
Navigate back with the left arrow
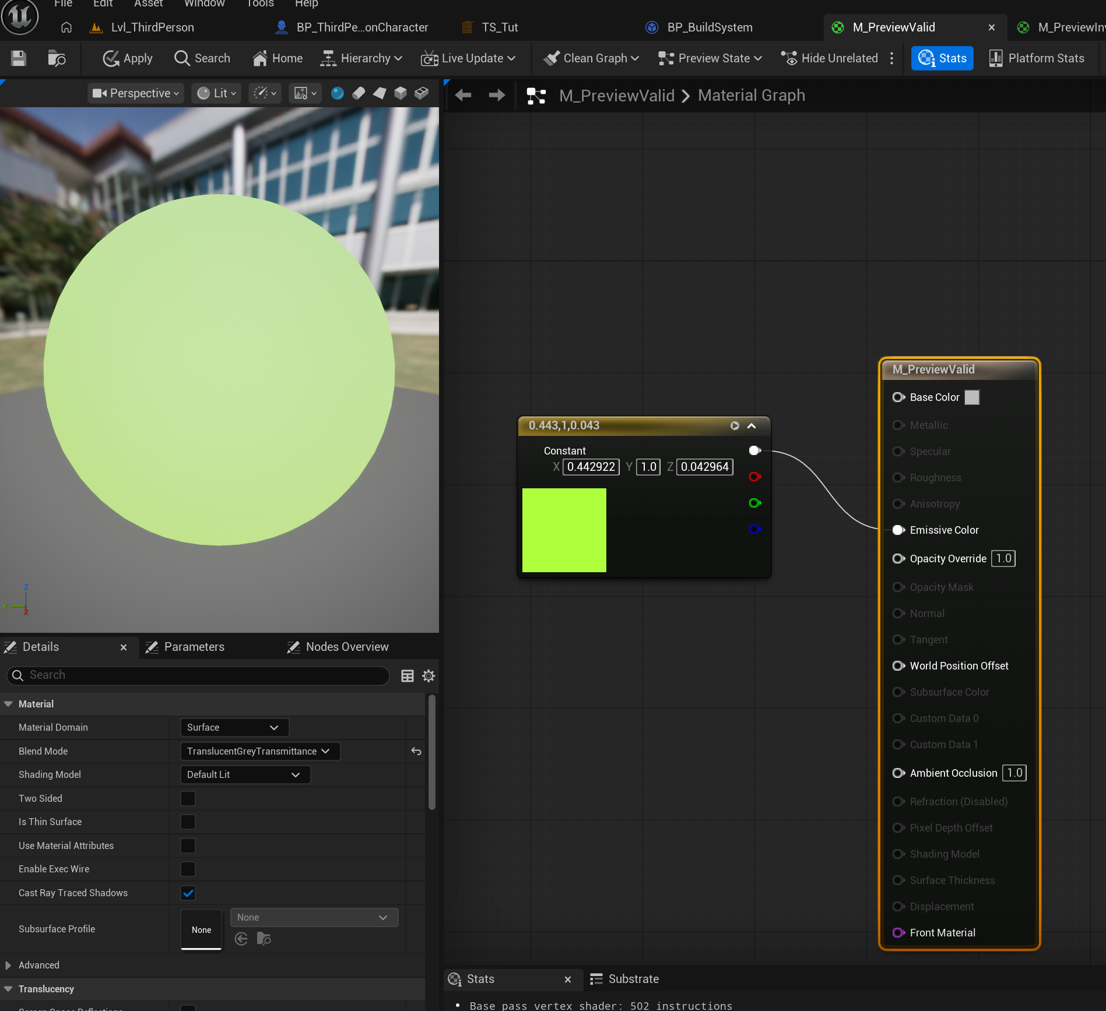[x=463, y=95]
